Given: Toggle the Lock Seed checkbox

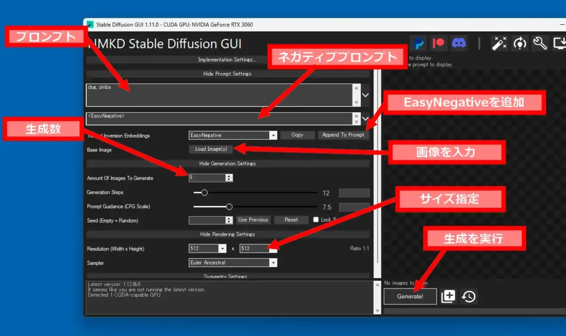Looking at the screenshot, I should coord(316,219).
